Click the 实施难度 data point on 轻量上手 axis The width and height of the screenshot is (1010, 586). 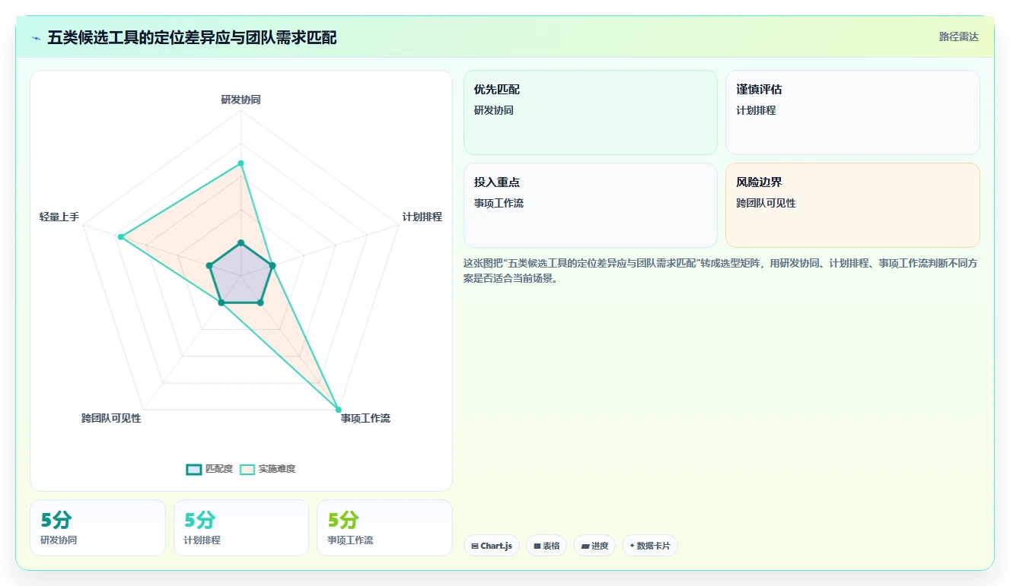tap(120, 237)
